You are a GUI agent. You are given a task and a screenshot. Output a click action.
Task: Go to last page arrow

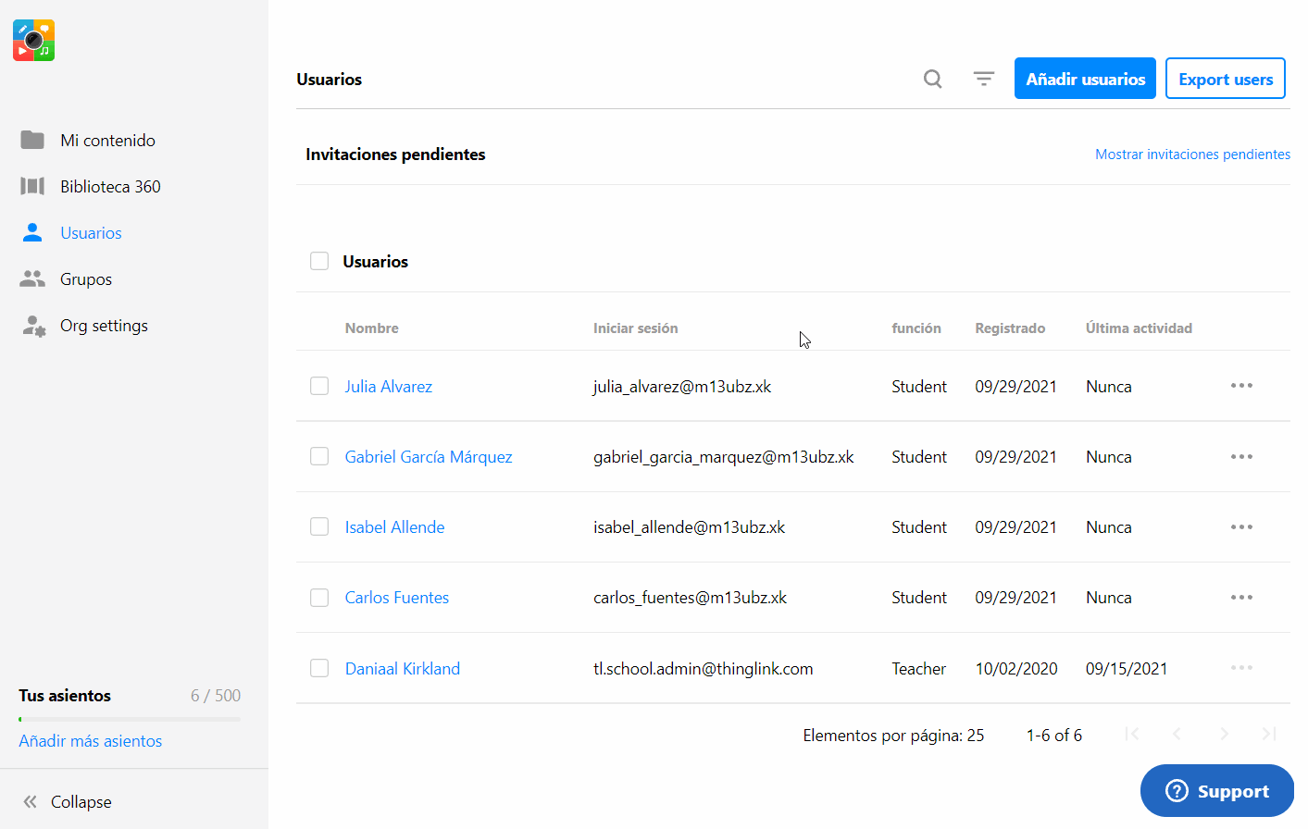pos(1269,734)
